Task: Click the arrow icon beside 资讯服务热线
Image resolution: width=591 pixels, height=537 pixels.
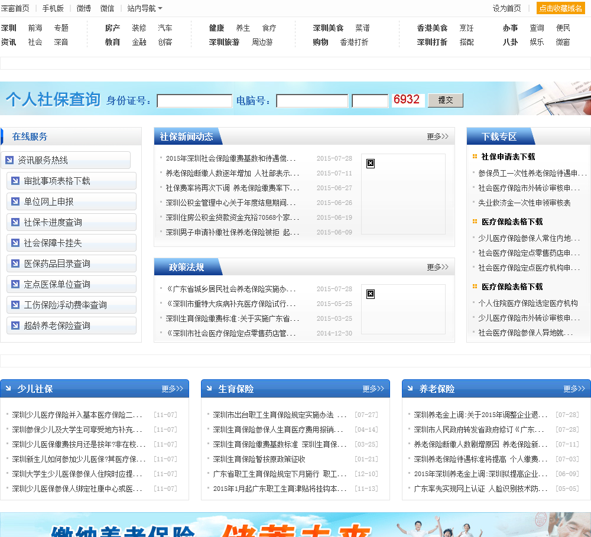Action: pos(9,160)
